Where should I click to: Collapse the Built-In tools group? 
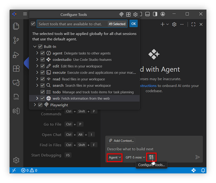pyautogui.click(x=35, y=47)
